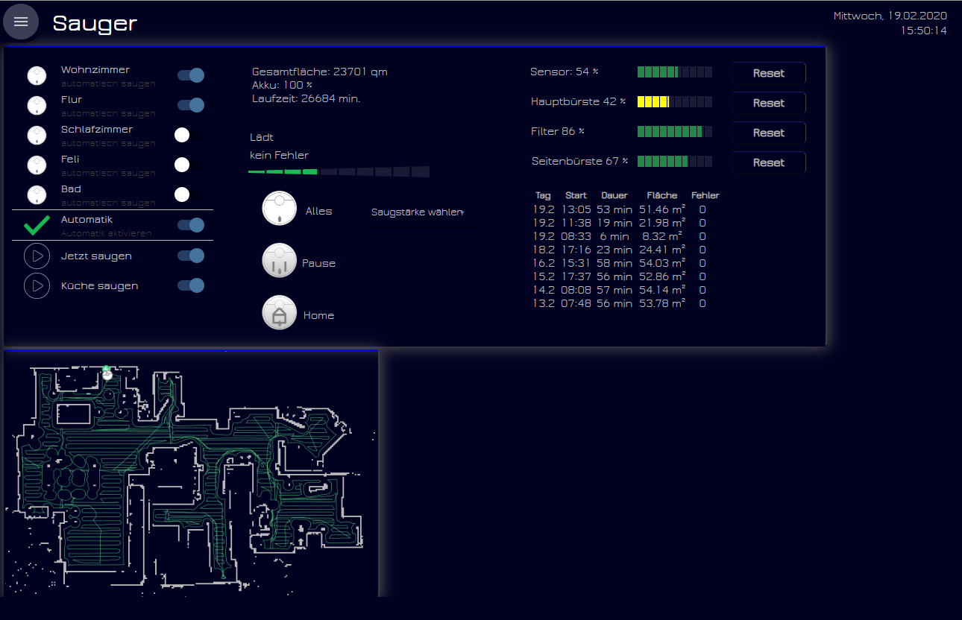Click the Seitenbürste 67% level bar

(675, 162)
